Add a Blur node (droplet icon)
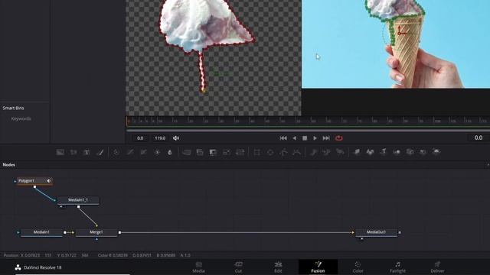The height and width of the screenshot is (275, 490). [x=170, y=152]
